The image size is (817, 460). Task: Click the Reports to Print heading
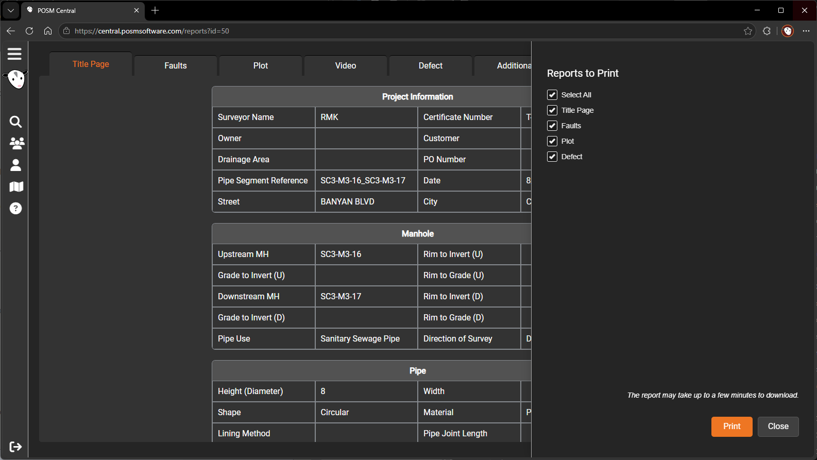pos(583,73)
